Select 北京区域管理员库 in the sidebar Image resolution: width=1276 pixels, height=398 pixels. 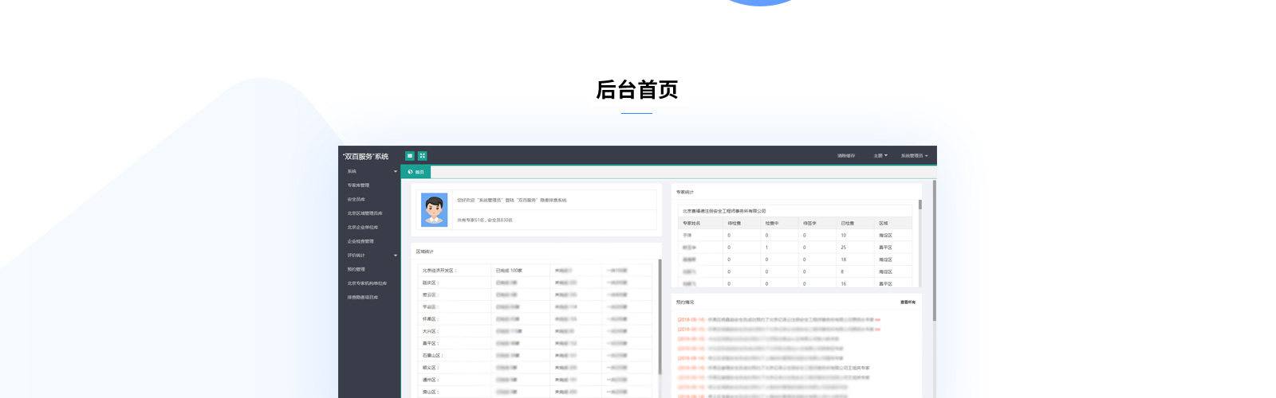tap(364, 213)
